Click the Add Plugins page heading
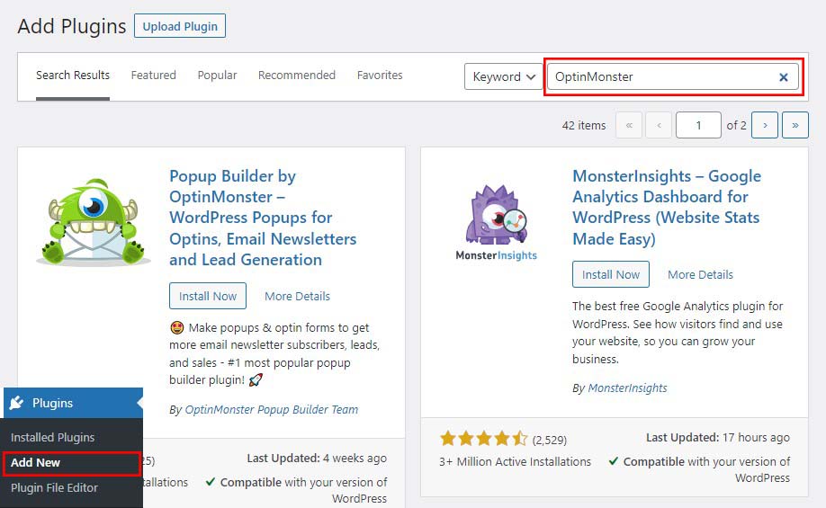This screenshot has height=508, width=826. 72,26
